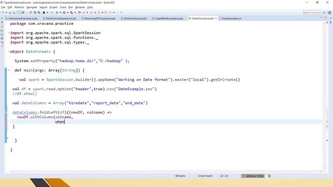Click the '//df.show()' comment line
333x187 pixels.
(24, 94)
